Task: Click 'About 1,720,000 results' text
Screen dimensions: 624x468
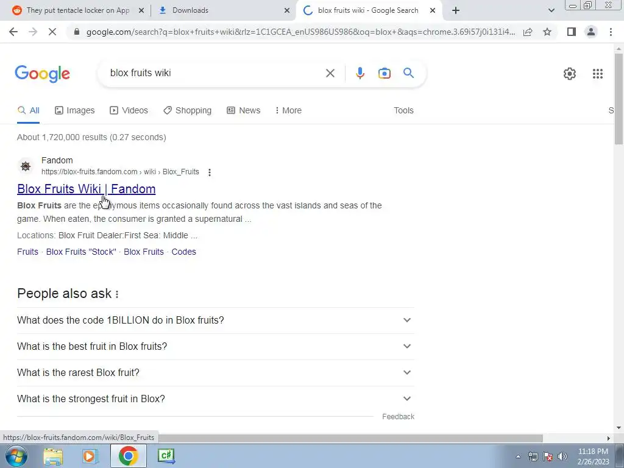Action: click(91, 137)
